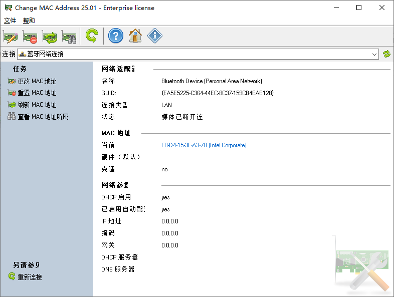The width and height of the screenshot is (394, 297).
Task: Click 重新连接 under 另请参见
Action: coord(30,277)
